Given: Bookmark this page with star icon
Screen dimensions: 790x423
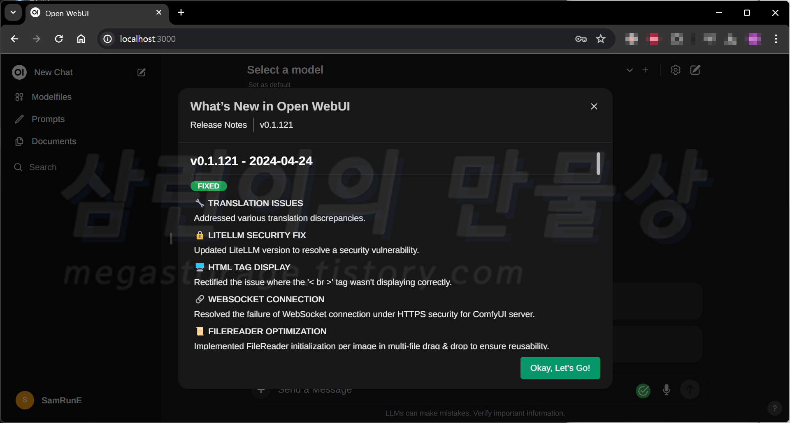Looking at the screenshot, I should point(601,39).
